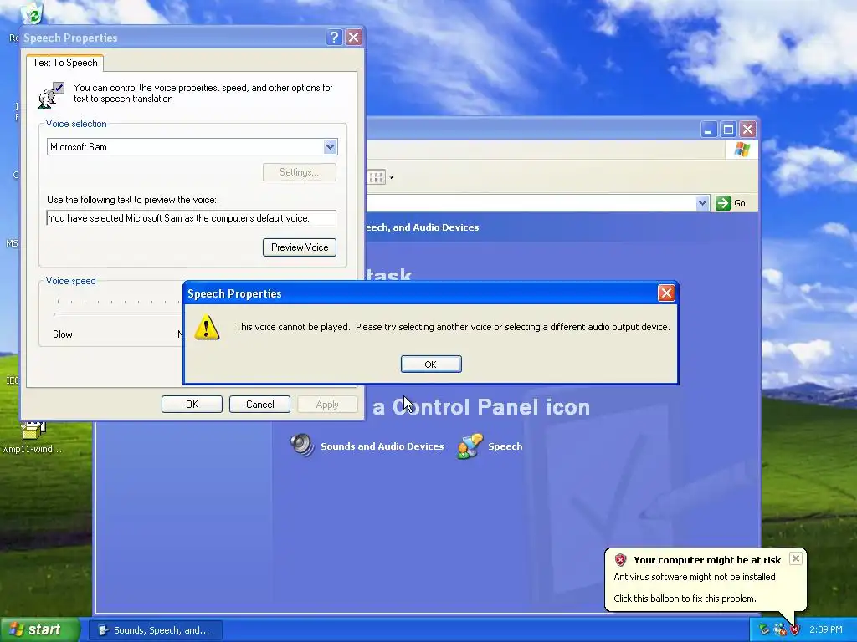Click the Windows alert tray icon with red X
Screen dimensions: 857x642
pyautogui.click(x=779, y=630)
